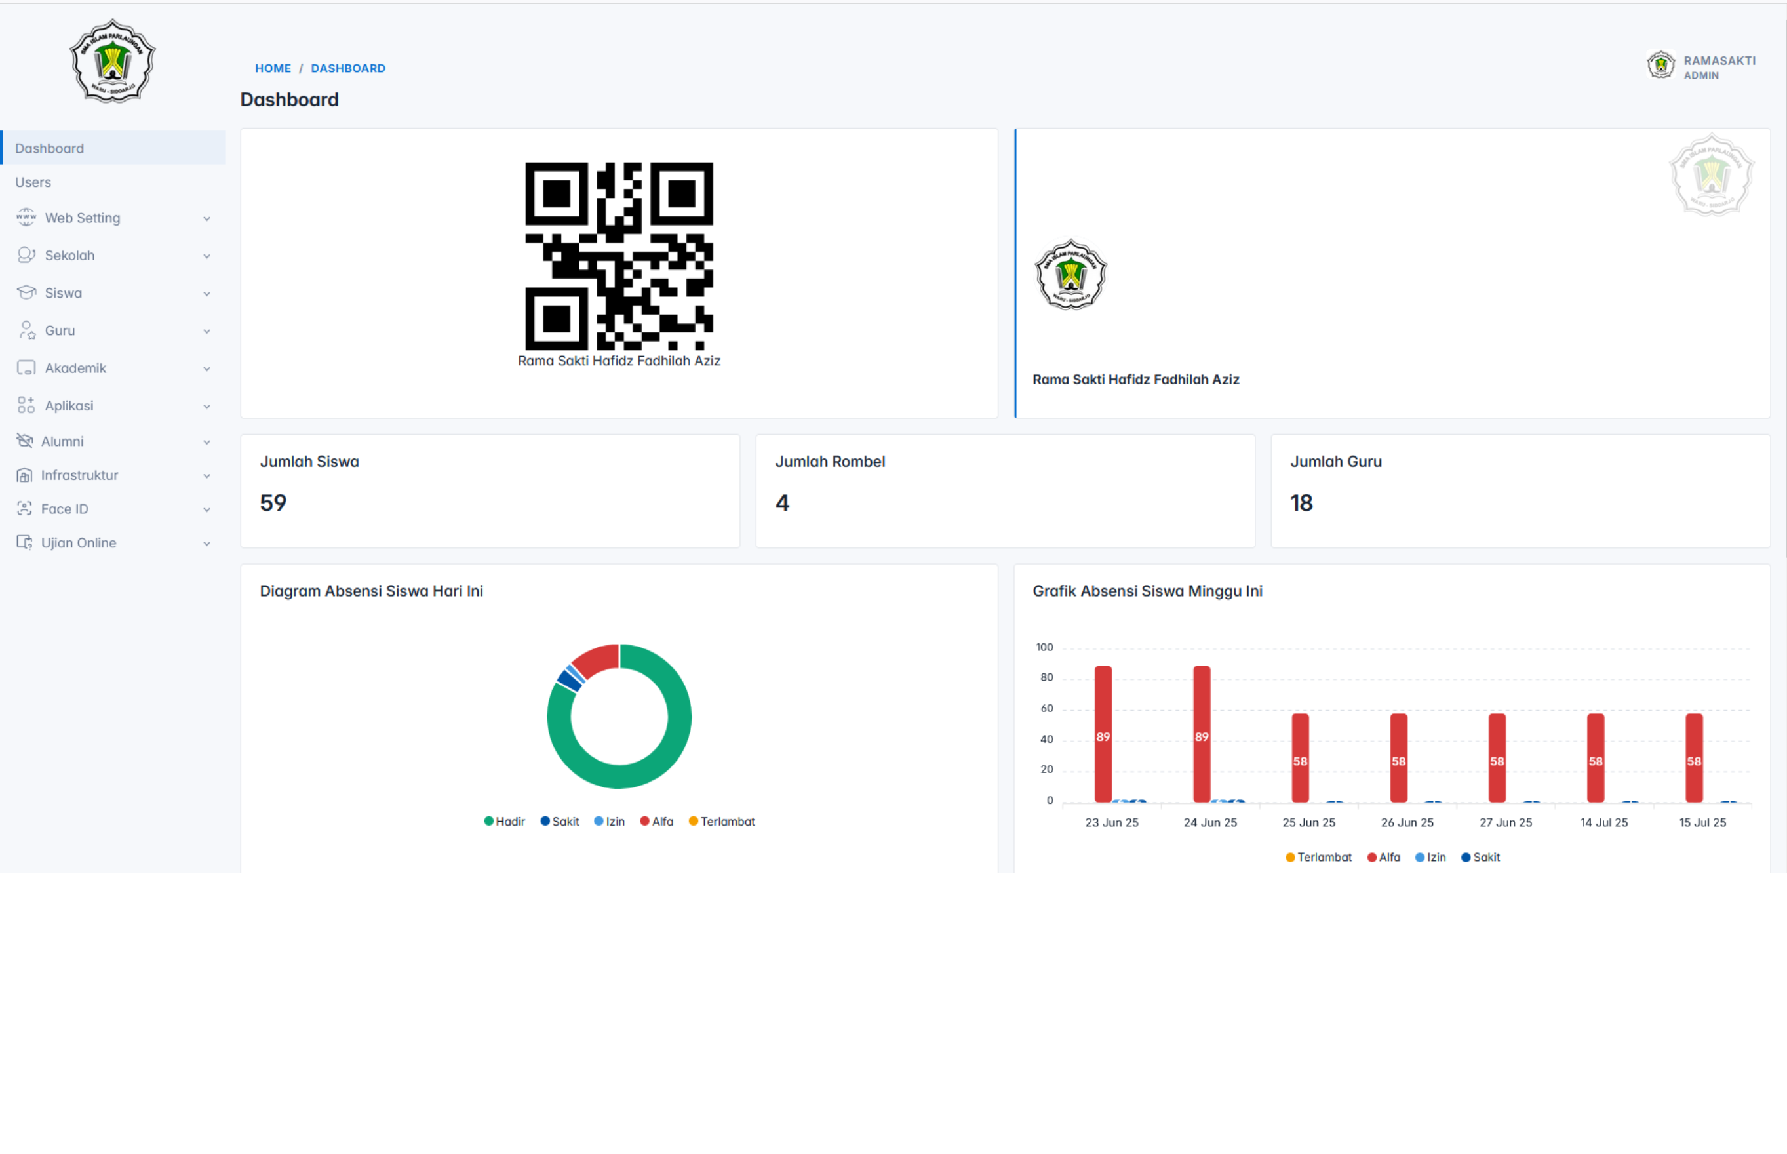
Task: Click bold name in profile card
Action: (x=1135, y=379)
